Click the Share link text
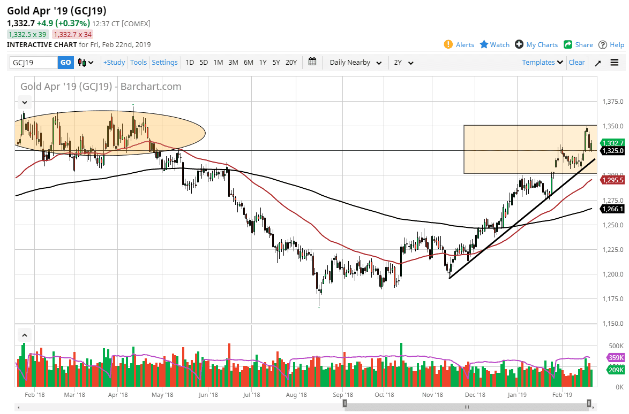The image size is (629, 414). point(584,45)
